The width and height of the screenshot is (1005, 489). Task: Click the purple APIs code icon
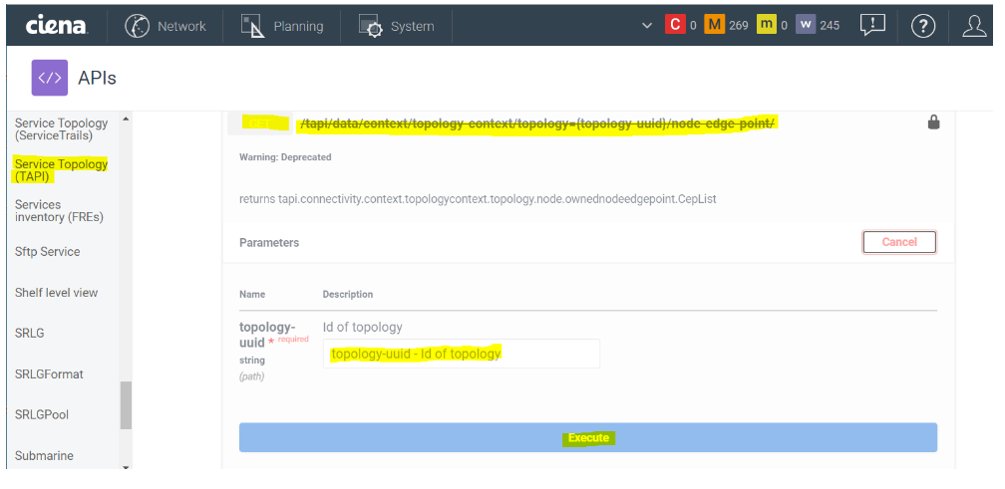50,78
